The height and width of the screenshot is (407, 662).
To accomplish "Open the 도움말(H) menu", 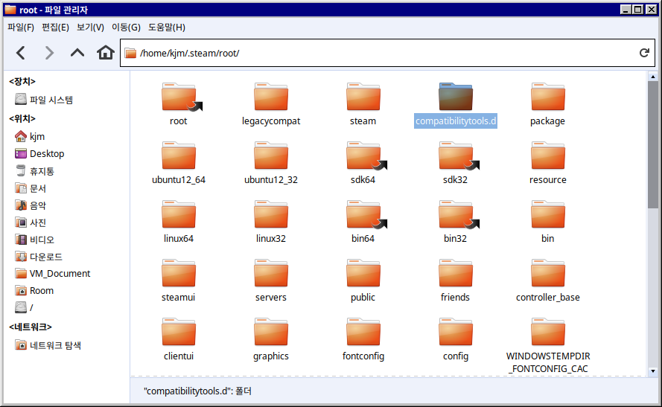I will [x=166, y=28].
